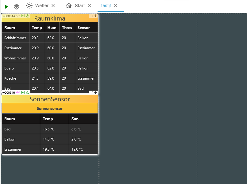Click the Hum column header
Screen dimensions: 247x184
click(x=52, y=28)
